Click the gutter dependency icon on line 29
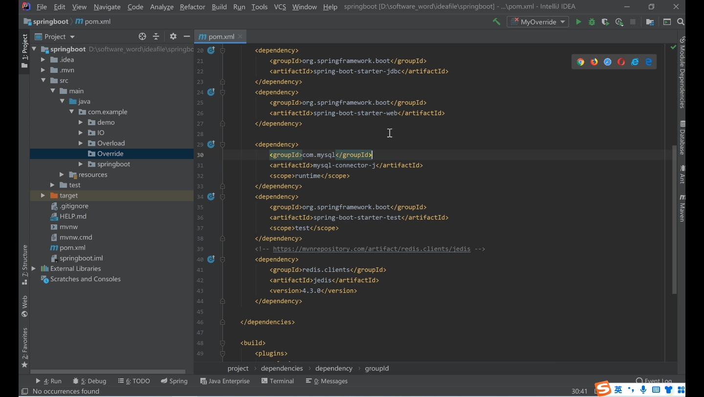 [x=211, y=144]
